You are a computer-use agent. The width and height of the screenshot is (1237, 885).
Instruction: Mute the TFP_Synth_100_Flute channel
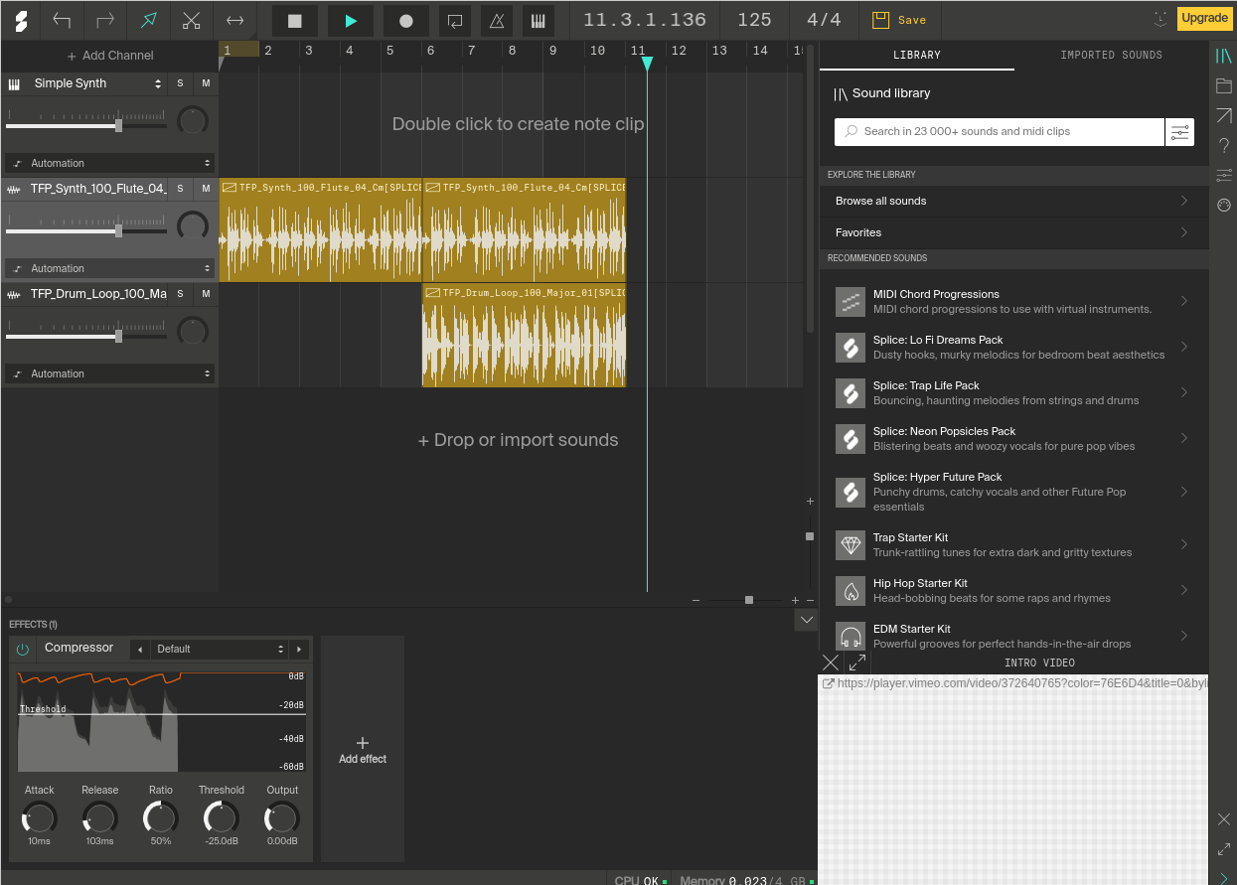206,189
